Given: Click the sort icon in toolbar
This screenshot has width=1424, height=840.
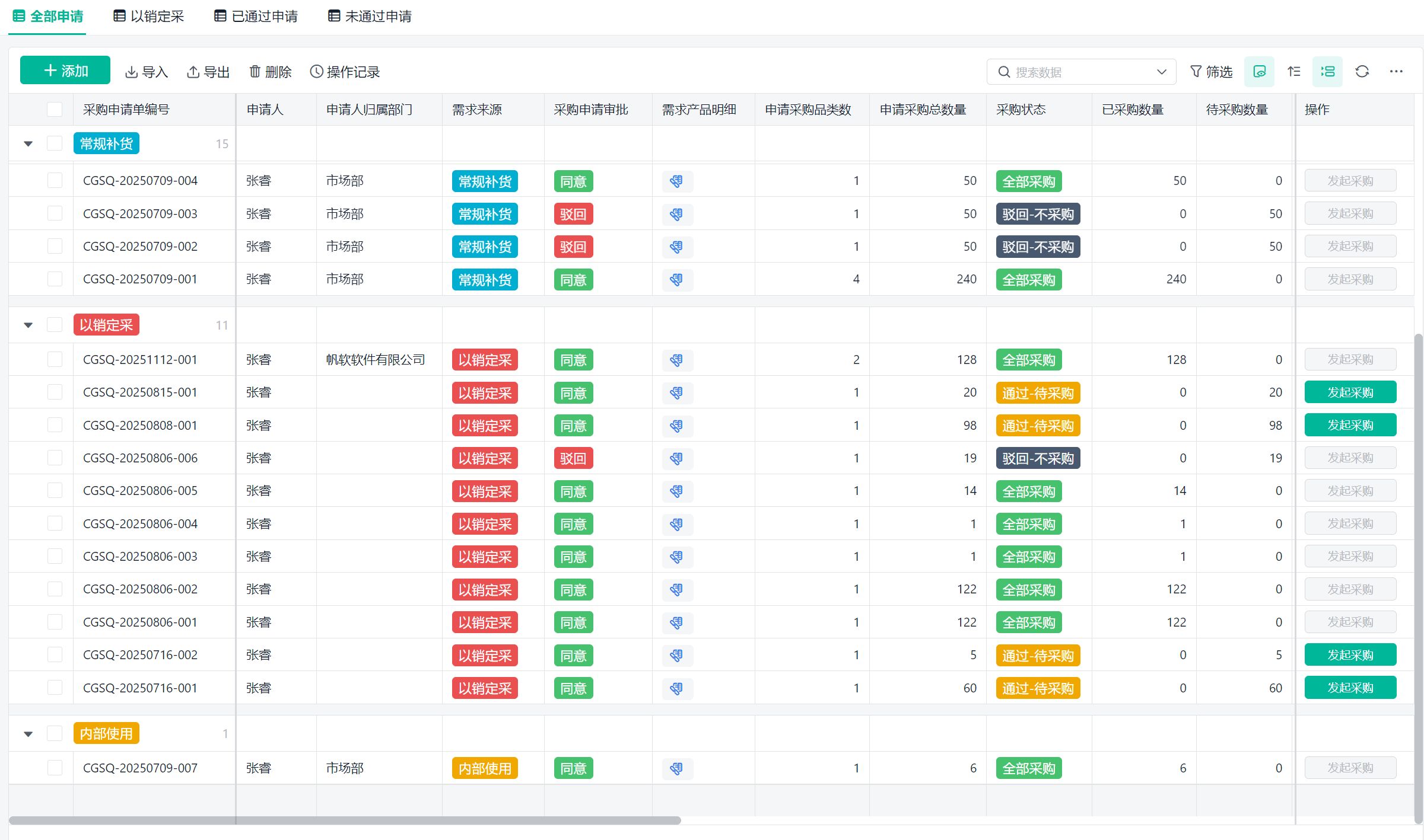Looking at the screenshot, I should point(1293,72).
